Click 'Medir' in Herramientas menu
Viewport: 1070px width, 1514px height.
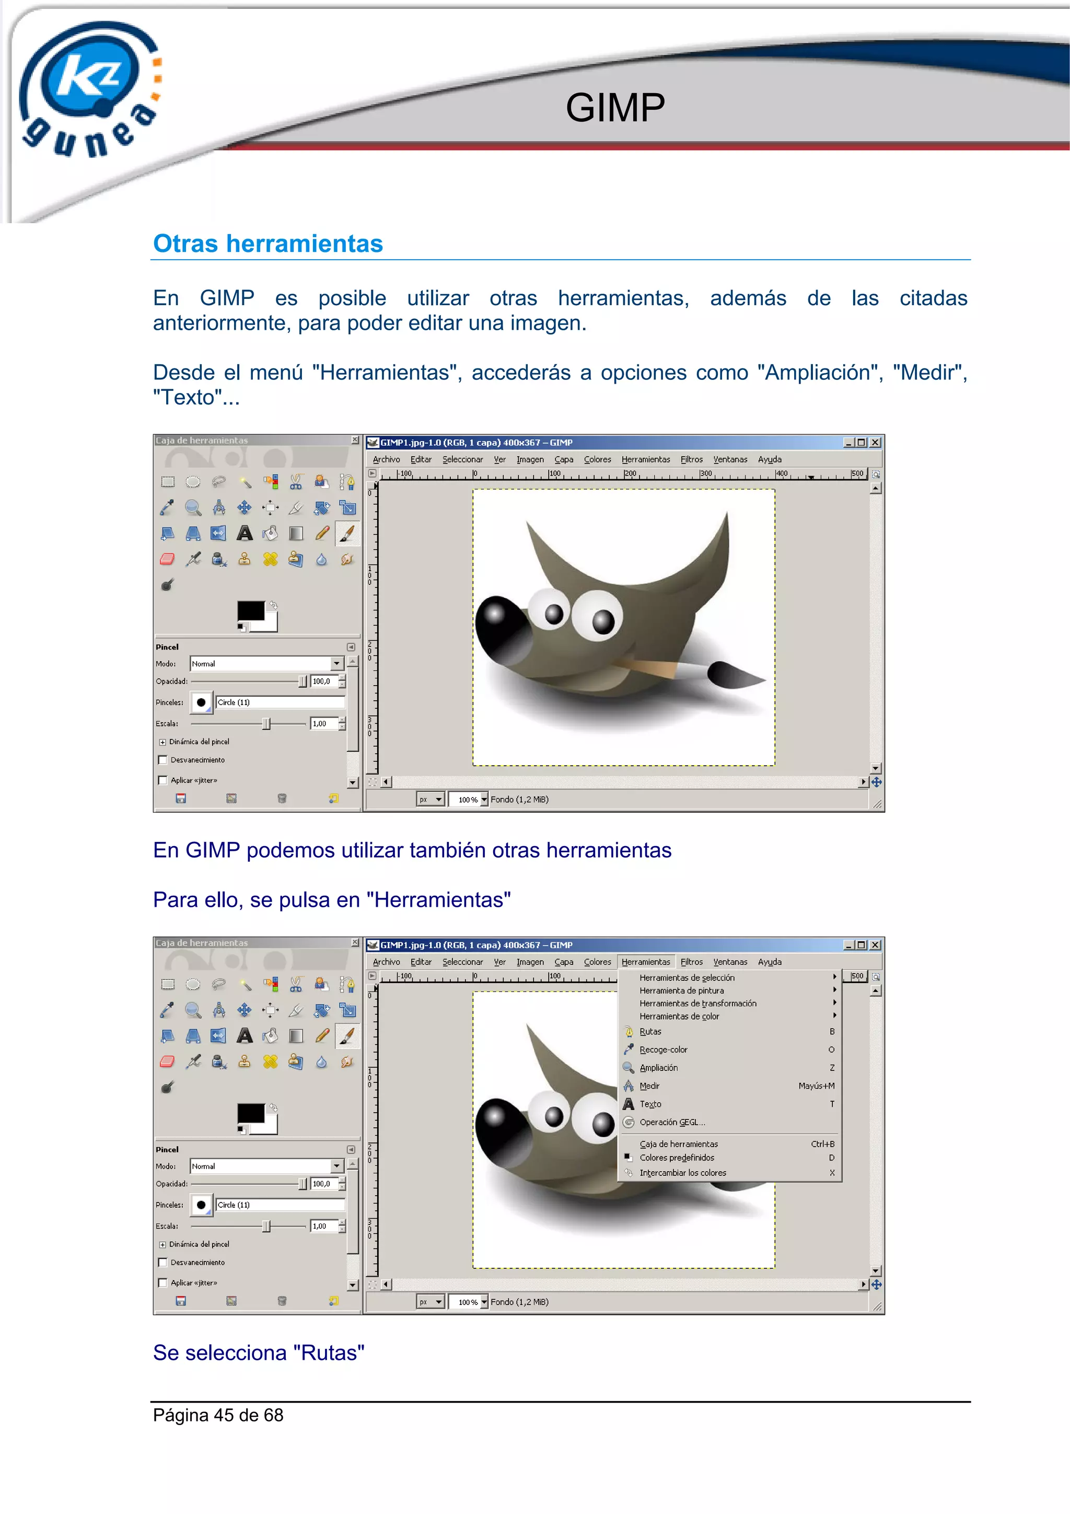pos(730,1085)
